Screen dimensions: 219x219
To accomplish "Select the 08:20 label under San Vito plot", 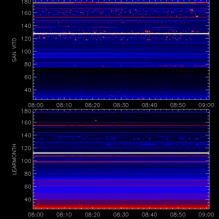I will (x=93, y=105).
